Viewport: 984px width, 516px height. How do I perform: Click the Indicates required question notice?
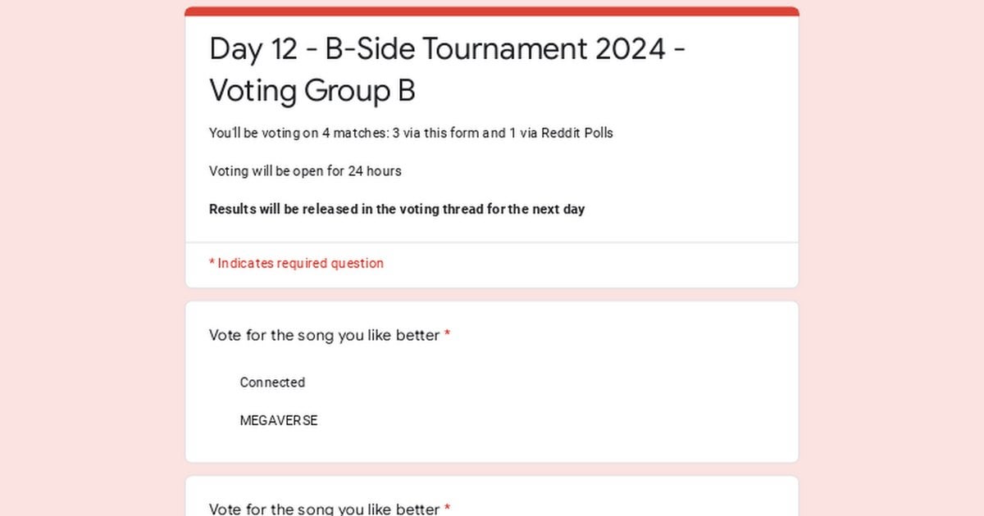click(x=300, y=263)
